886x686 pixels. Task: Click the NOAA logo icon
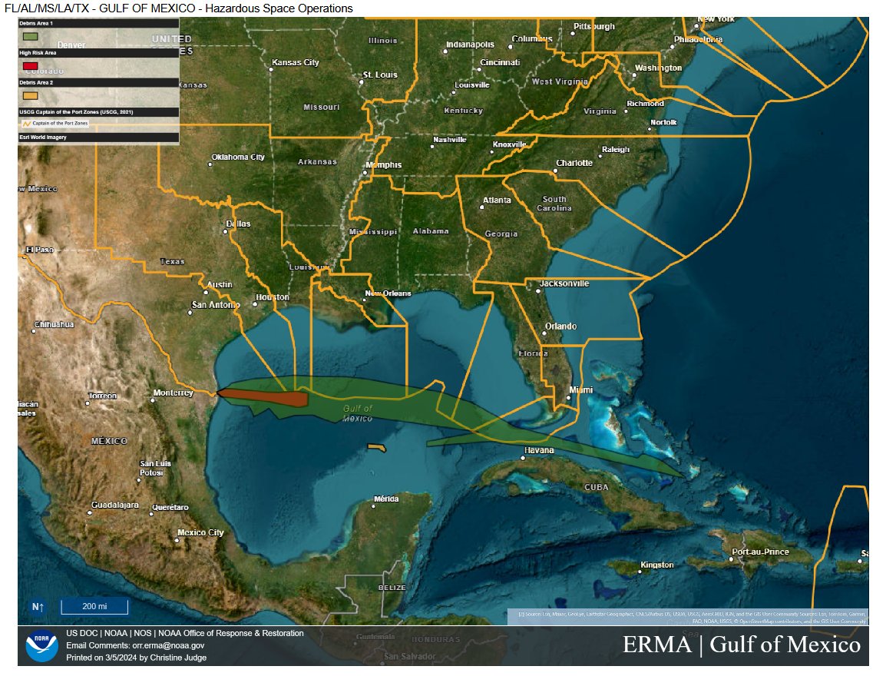(x=41, y=645)
